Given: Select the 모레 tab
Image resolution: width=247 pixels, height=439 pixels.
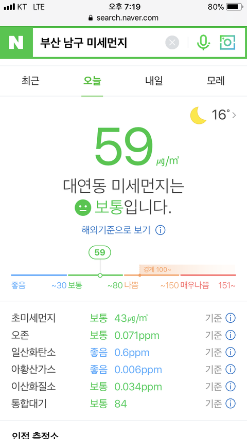Looking at the screenshot, I should pos(216,81).
